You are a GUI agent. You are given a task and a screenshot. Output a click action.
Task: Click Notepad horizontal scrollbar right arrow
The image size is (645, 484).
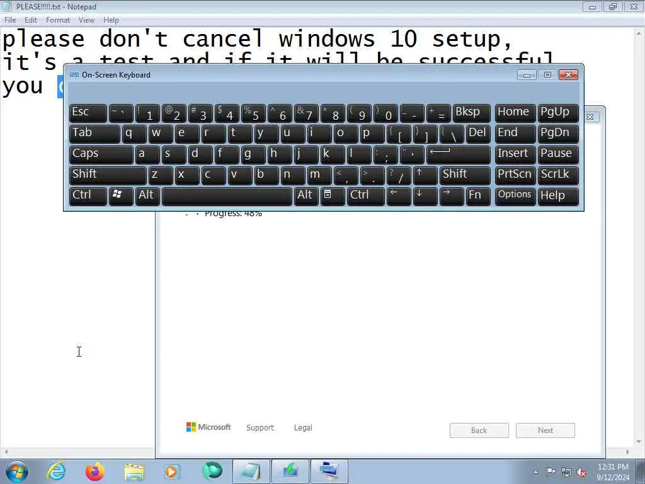click(627, 452)
